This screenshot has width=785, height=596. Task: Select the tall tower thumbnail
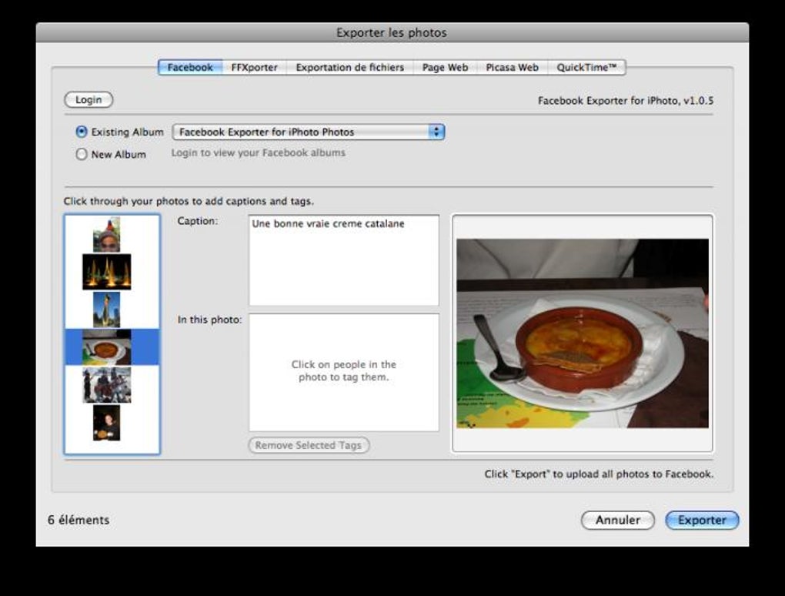click(107, 310)
